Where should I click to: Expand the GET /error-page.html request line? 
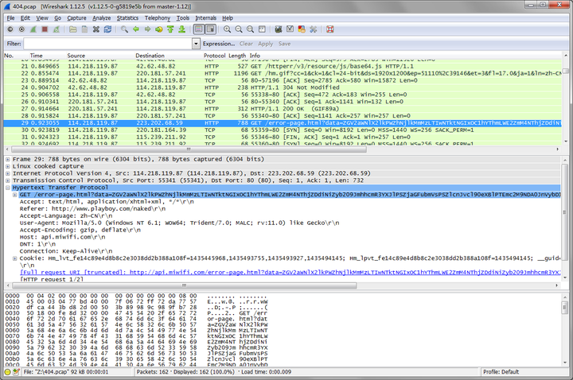14,195
